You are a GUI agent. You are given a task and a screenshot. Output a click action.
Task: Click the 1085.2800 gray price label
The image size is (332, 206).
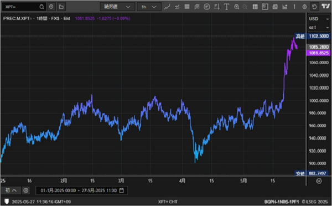pos(319,47)
